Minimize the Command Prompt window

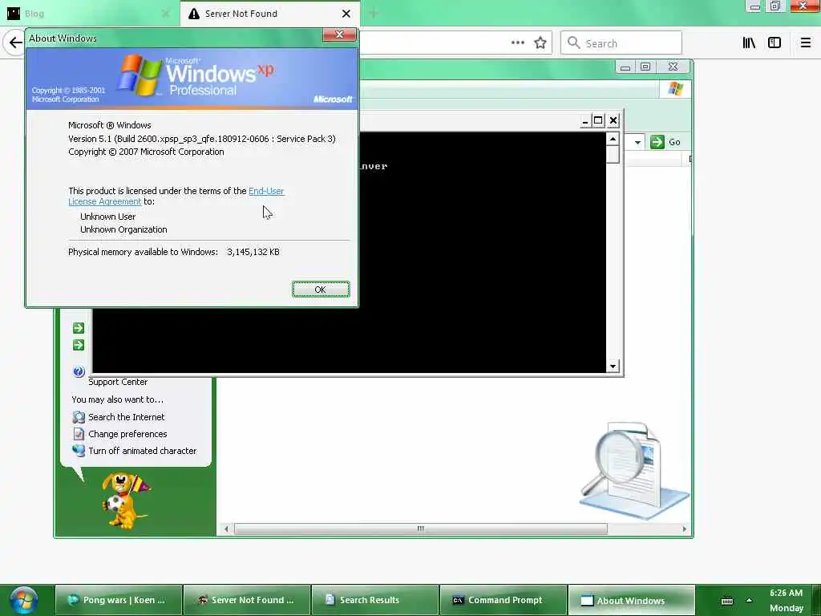coord(585,121)
